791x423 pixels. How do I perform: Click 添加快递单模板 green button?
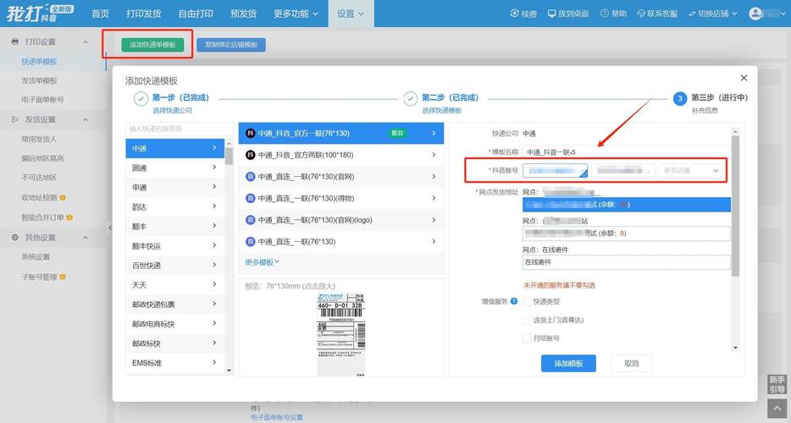152,45
